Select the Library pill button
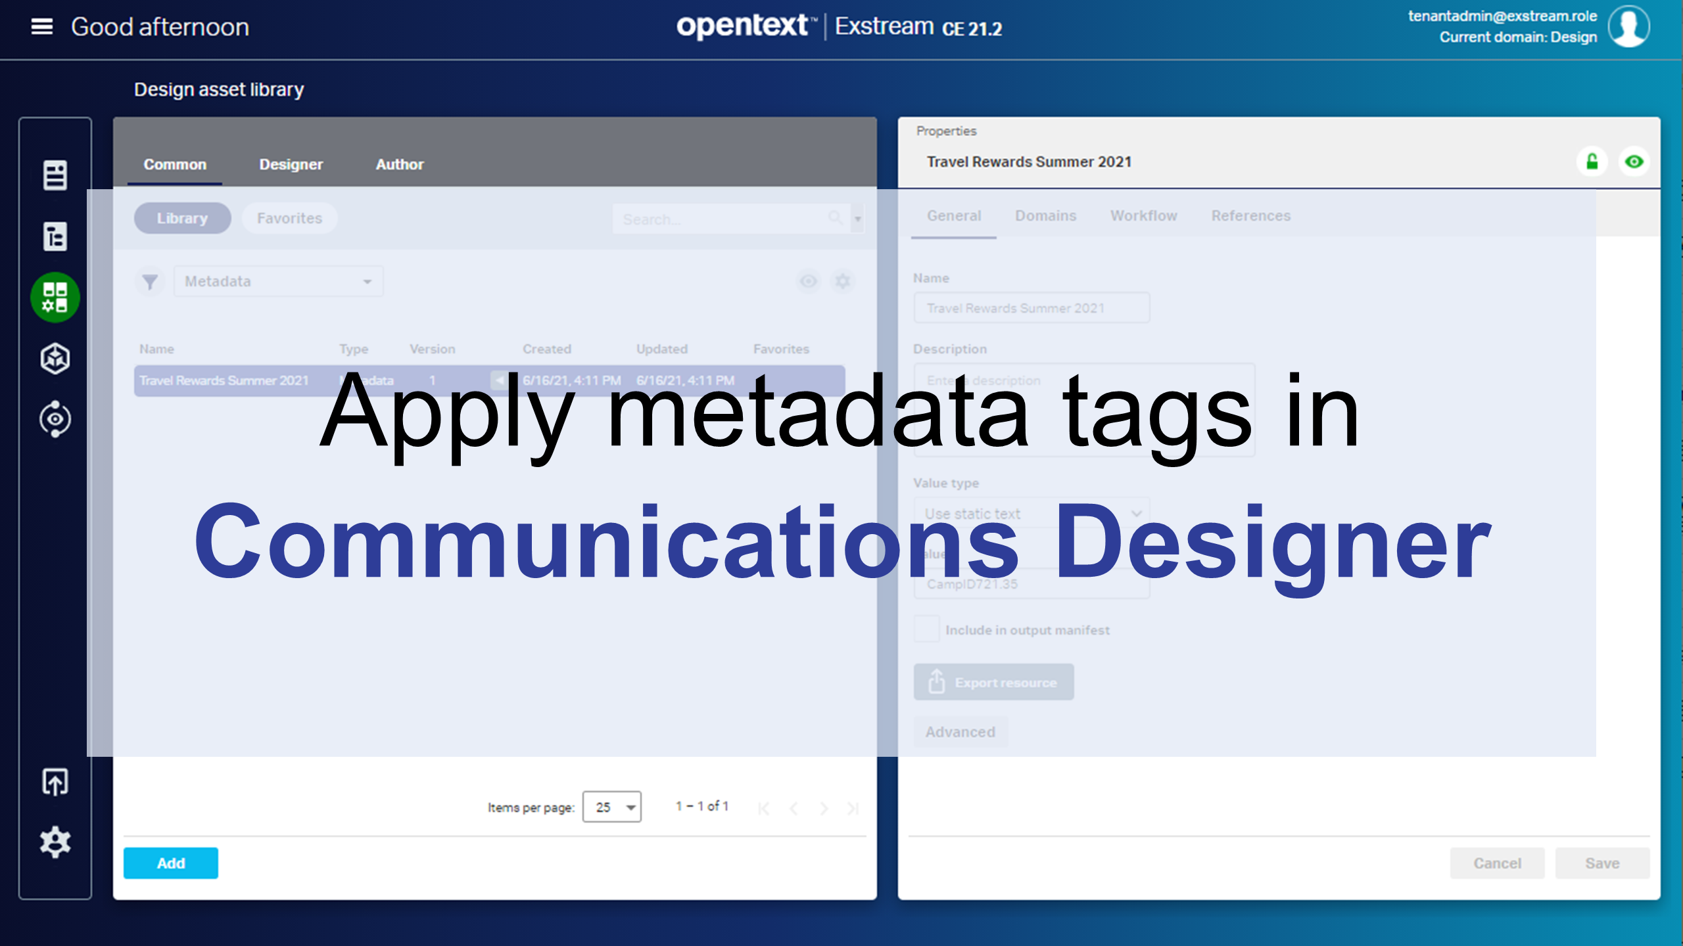Viewport: 1683px width, 946px height. point(182,218)
